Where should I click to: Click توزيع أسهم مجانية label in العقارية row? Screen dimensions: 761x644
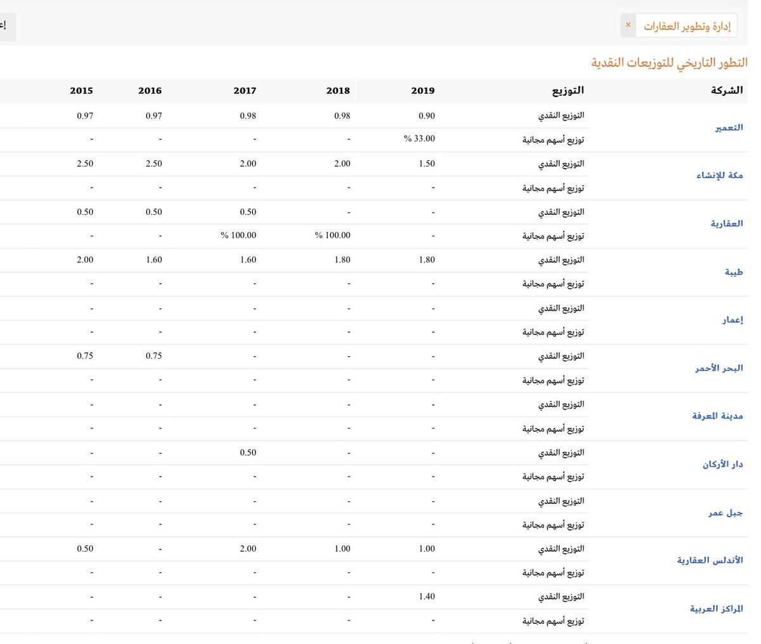tap(553, 236)
